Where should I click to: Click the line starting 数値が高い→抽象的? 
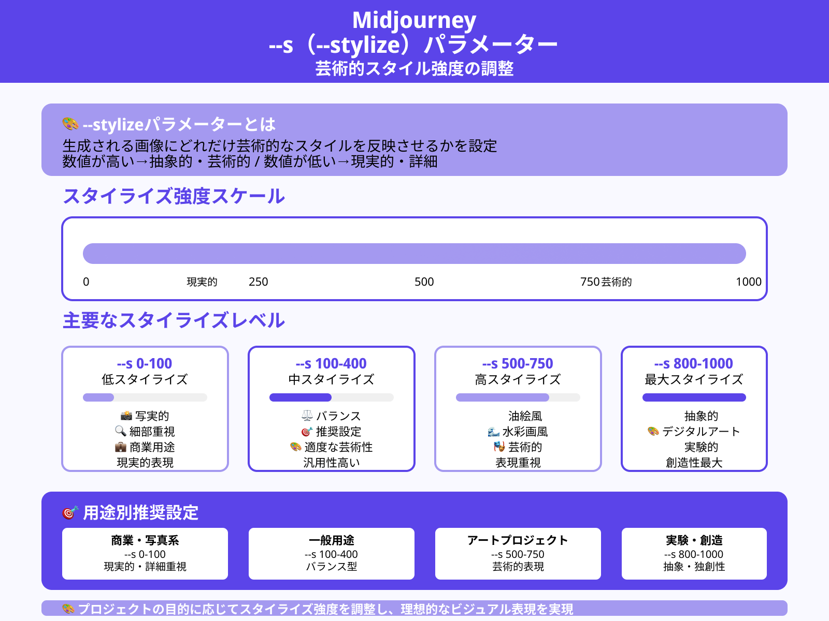(250, 161)
